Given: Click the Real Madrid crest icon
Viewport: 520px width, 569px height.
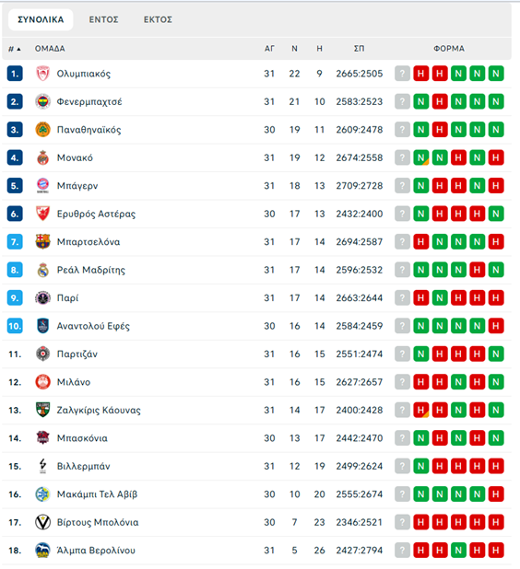Looking at the screenshot, I should [x=42, y=270].
